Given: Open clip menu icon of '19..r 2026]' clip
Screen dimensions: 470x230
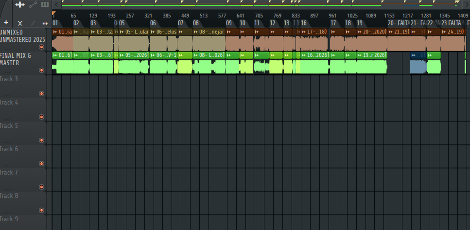Looking at the screenshot, I should coord(359,55).
